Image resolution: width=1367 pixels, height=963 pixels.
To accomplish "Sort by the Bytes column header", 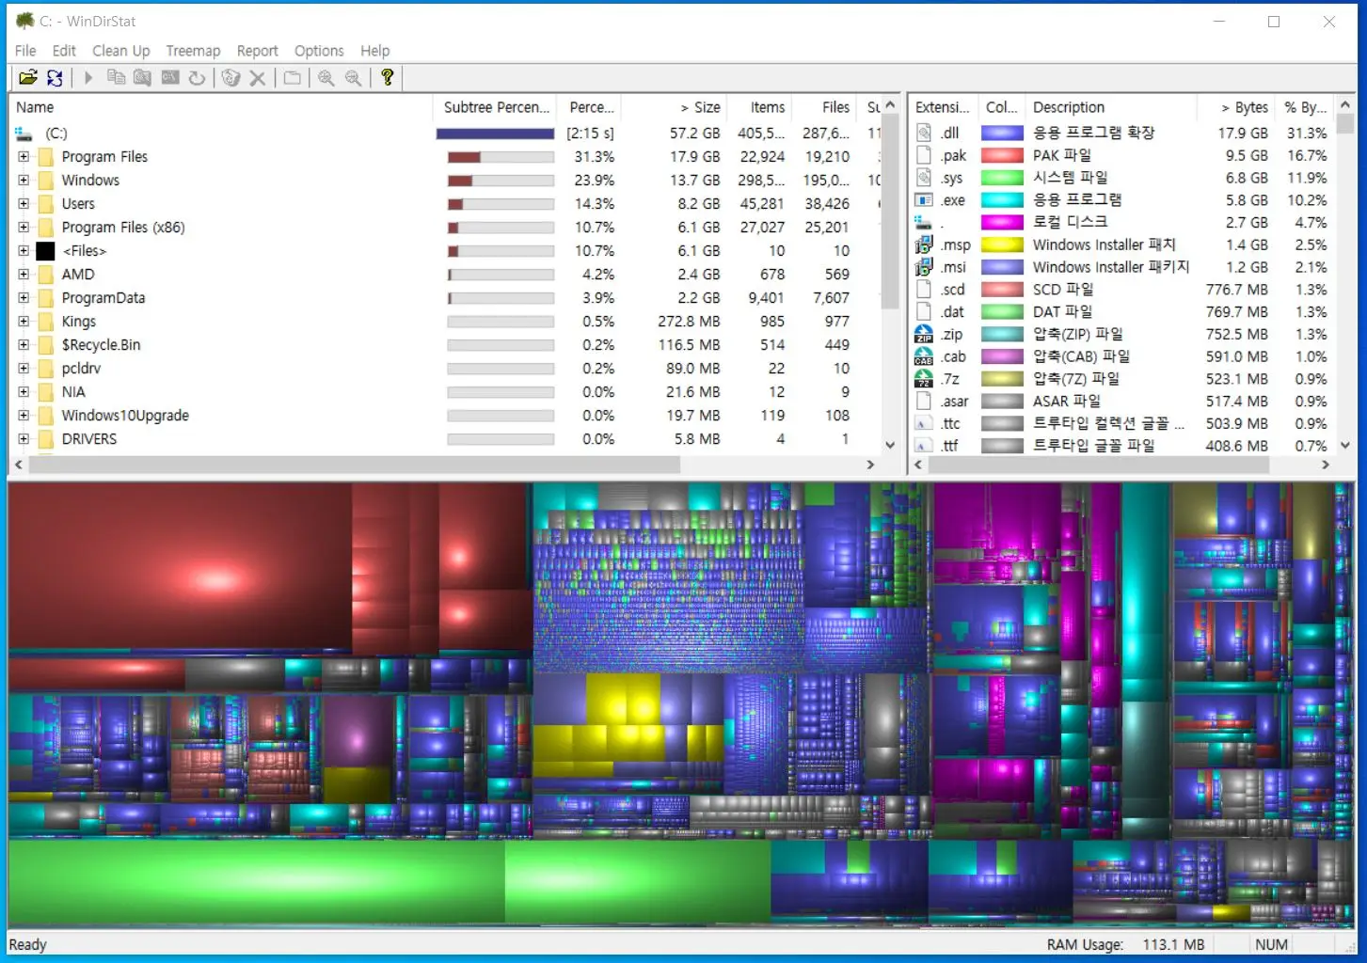I will coord(1235,107).
